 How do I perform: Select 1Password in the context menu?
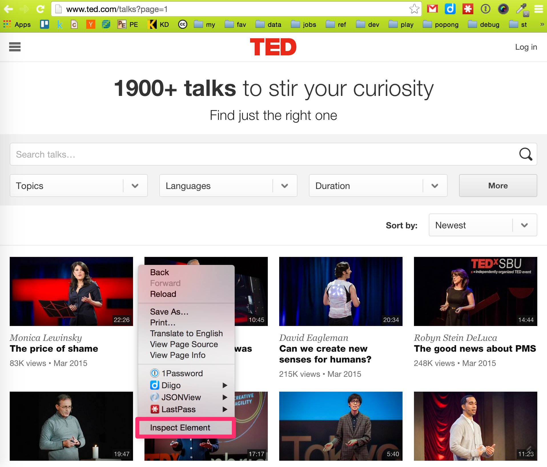coord(186,373)
